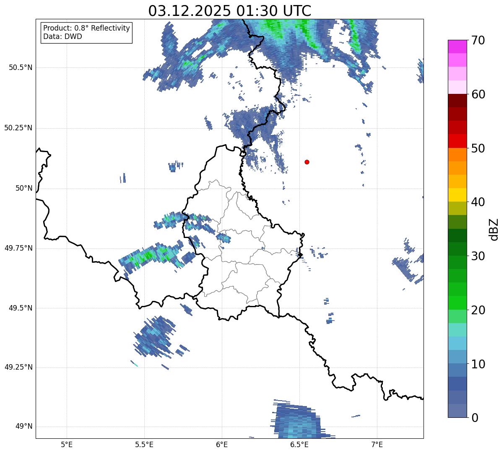504x453 pixels.
Task: Pick the orange colorbar swatch below 50
Action: point(457,155)
